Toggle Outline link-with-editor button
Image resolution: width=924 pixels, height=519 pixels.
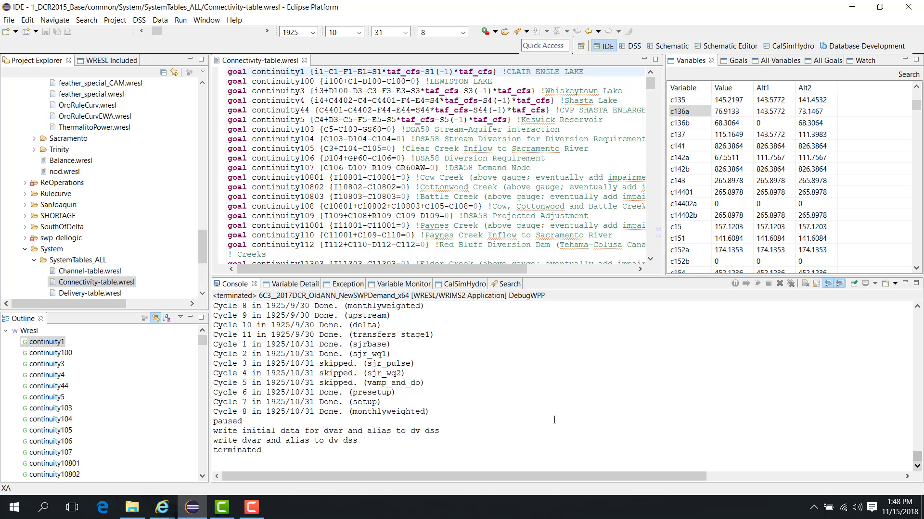155,318
